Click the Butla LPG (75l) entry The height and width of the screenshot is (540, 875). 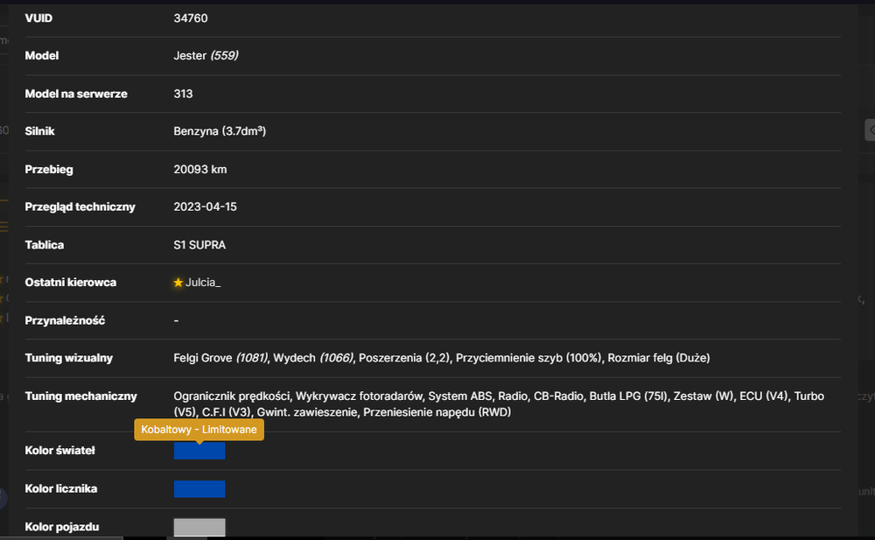(628, 396)
